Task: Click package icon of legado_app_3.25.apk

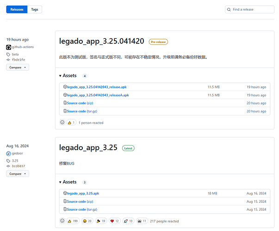Action: (65, 193)
